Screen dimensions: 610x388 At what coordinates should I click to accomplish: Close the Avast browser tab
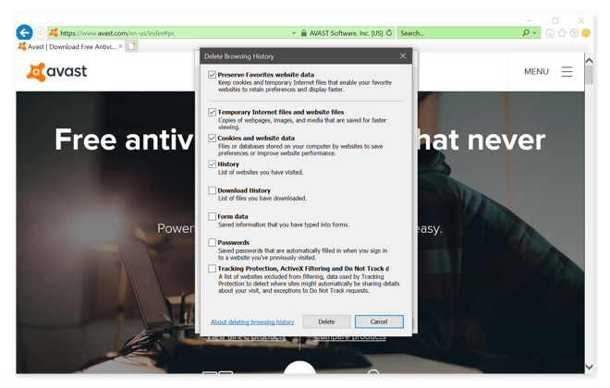120,46
